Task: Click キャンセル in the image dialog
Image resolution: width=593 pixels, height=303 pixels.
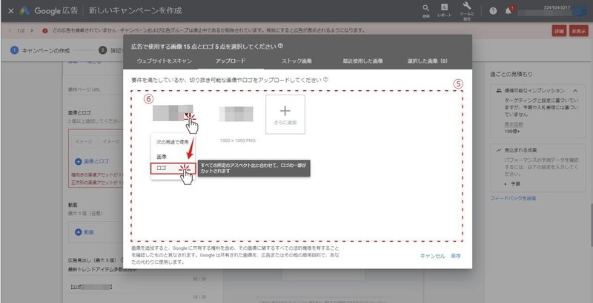Action: (433, 256)
